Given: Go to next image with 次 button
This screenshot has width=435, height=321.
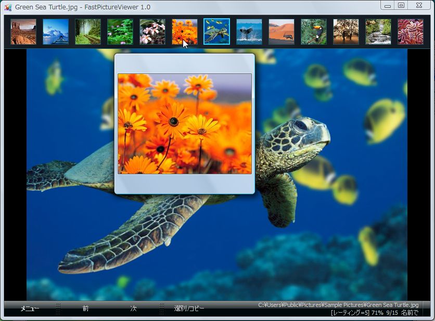Looking at the screenshot, I should point(133,309).
